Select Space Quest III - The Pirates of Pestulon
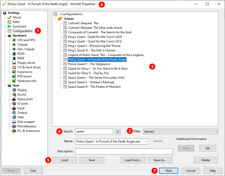The image size is (225, 176). click(x=94, y=87)
